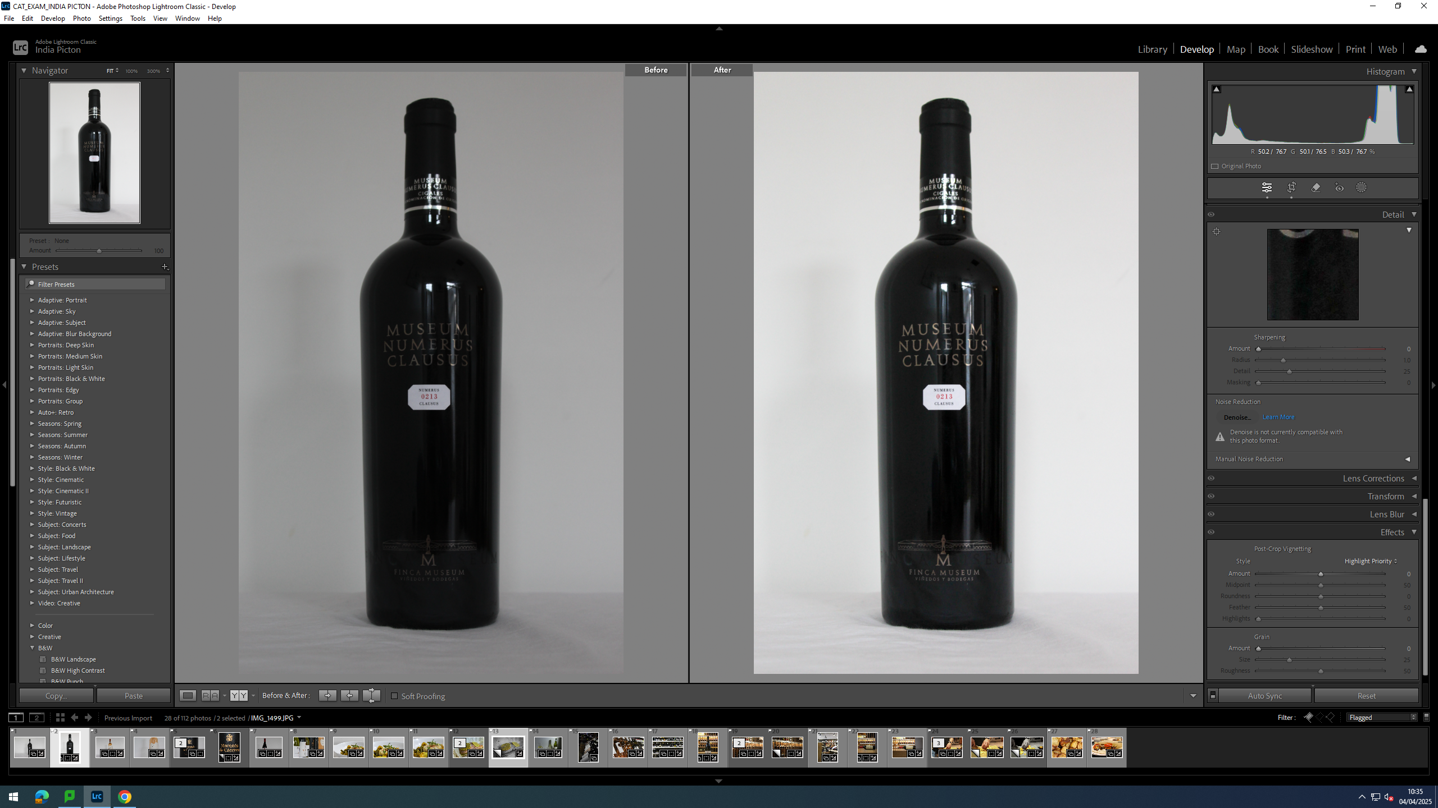Click the Reset button
This screenshot has height=808, width=1438.
click(x=1366, y=695)
